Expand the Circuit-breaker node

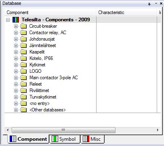tap(16, 26)
